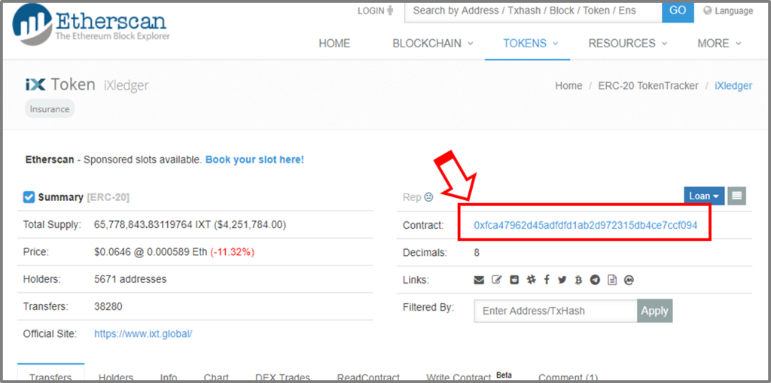Click the Total Supply value 65,778,843.83119764 IXT

coord(151,225)
